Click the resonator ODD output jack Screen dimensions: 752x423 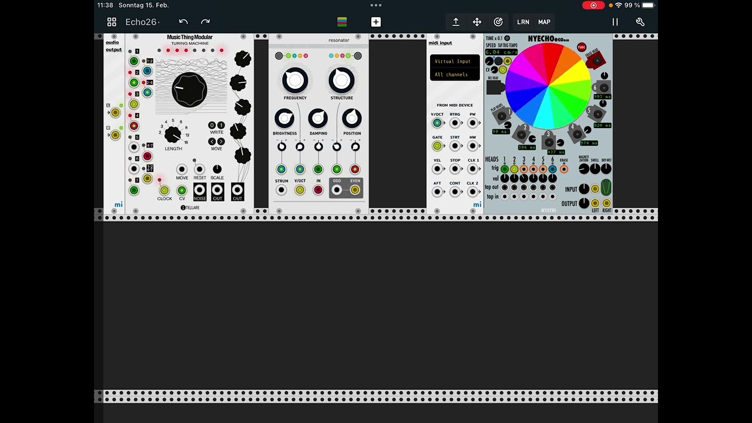tap(337, 190)
